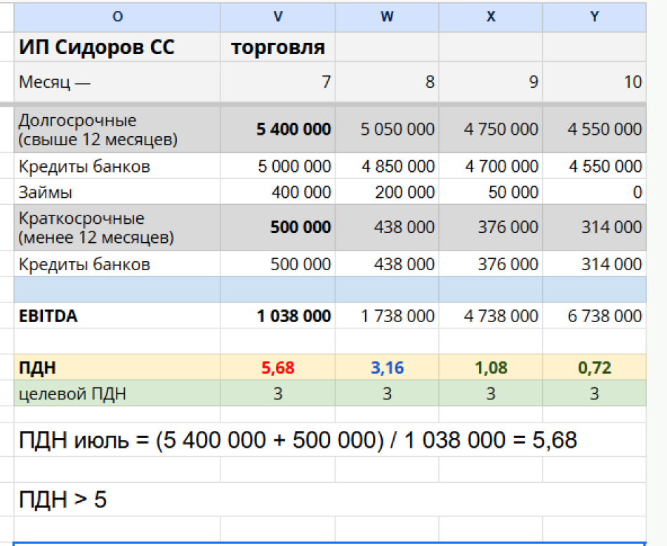Click the blue ПДН value 3,16
This screenshot has height=546, width=667.
point(387,368)
